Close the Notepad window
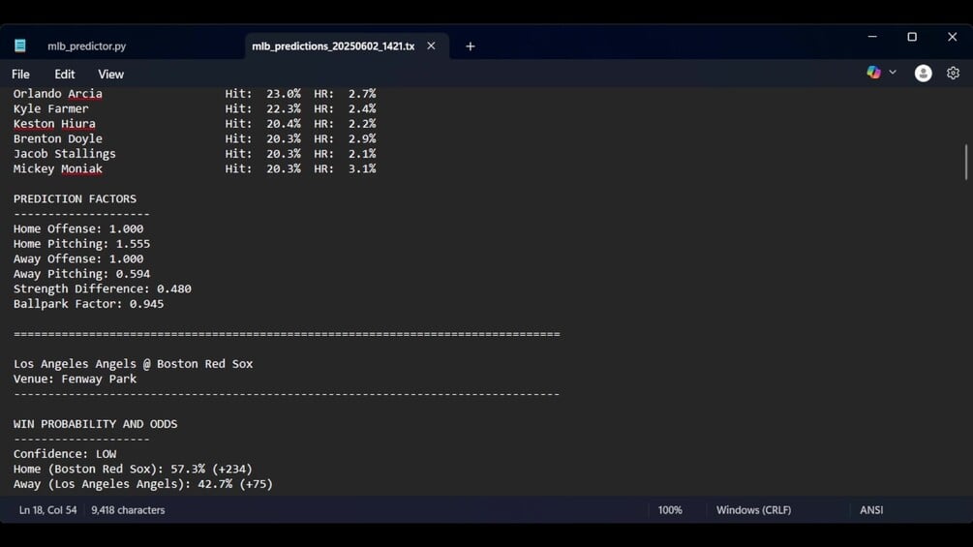 [953, 37]
